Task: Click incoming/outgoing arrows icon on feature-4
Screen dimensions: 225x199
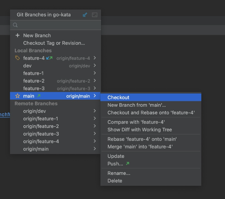Action: [49, 58]
